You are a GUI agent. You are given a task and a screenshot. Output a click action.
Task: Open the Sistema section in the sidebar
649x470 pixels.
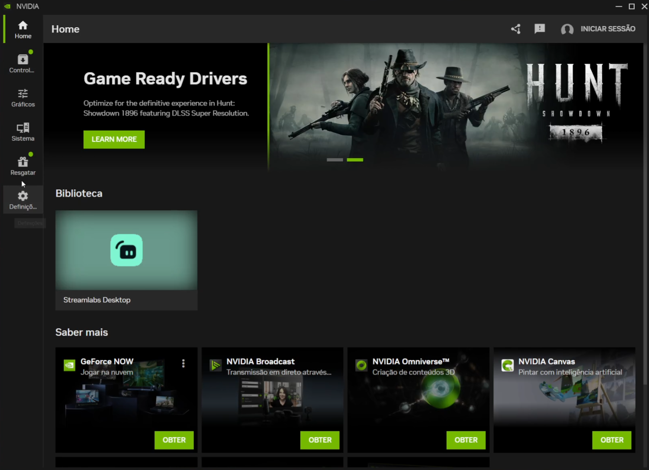click(23, 131)
